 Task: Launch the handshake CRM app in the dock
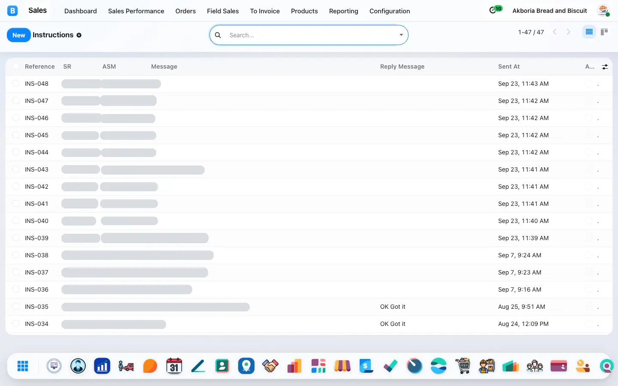[270, 366]
